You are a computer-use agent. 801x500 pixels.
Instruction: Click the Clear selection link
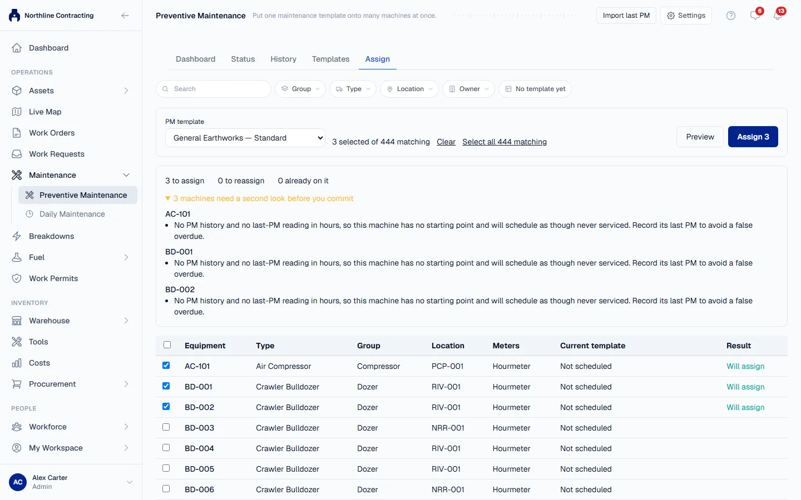click(x=446, y=142)
